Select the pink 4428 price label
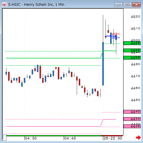Viewport: 143px width, 143px height. point(132,126)
